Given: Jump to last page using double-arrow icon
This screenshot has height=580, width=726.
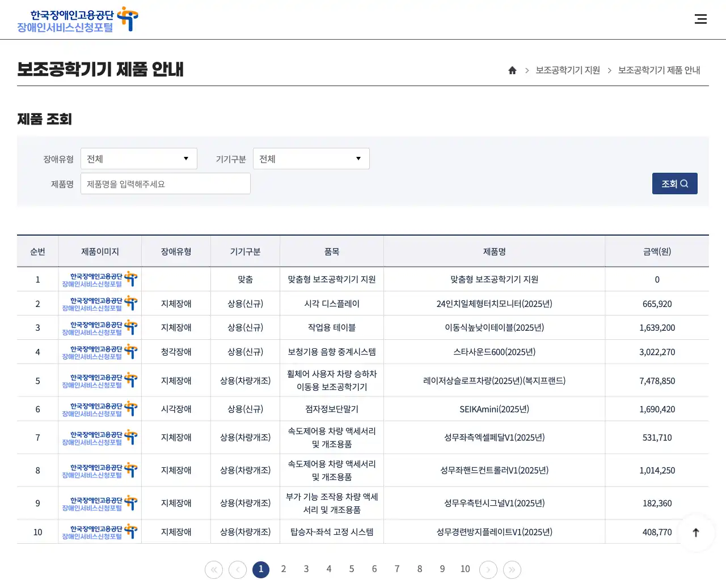Looking at the screenshot, I should click(512, 569).
